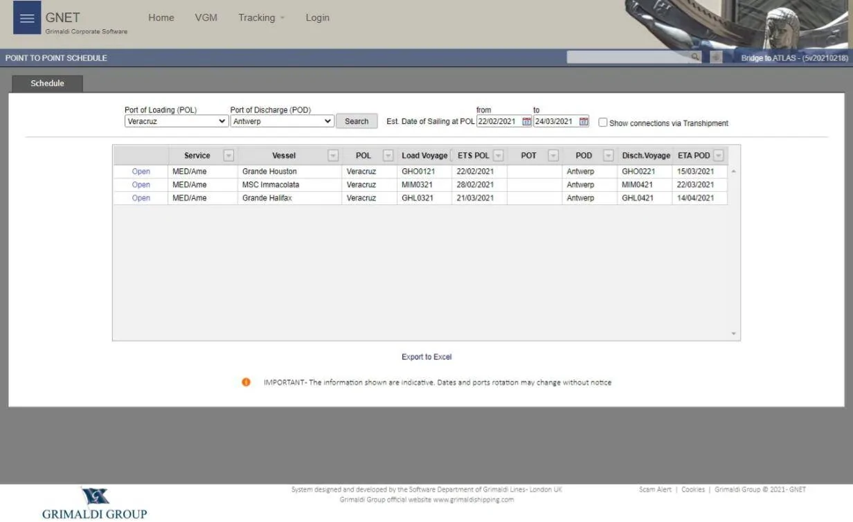Expand the Port of Discharge dropdown
The image size is (853, 522).
(282, 121)
